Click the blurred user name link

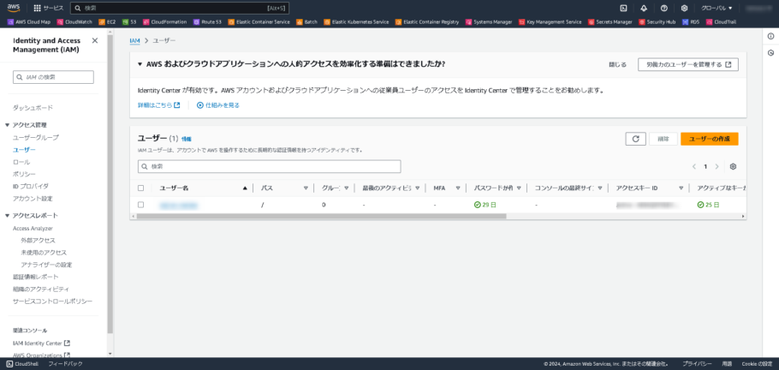coord(178,205)
